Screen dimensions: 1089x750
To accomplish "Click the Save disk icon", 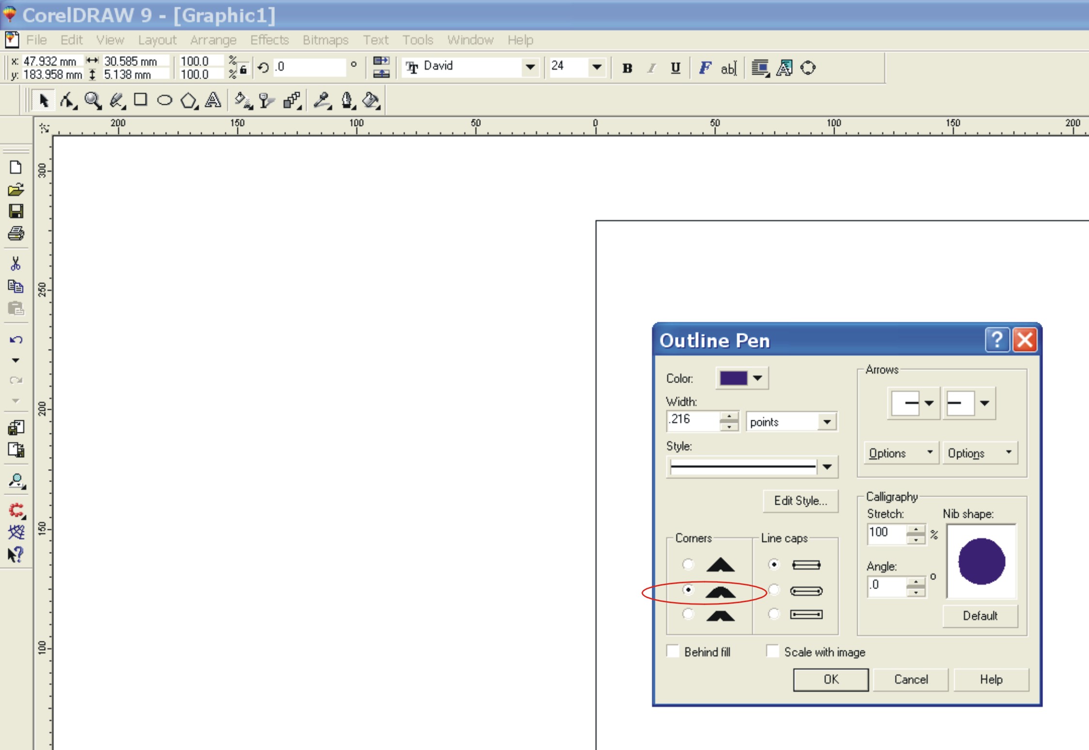I will pyautogui.click(x=16, y=211).
